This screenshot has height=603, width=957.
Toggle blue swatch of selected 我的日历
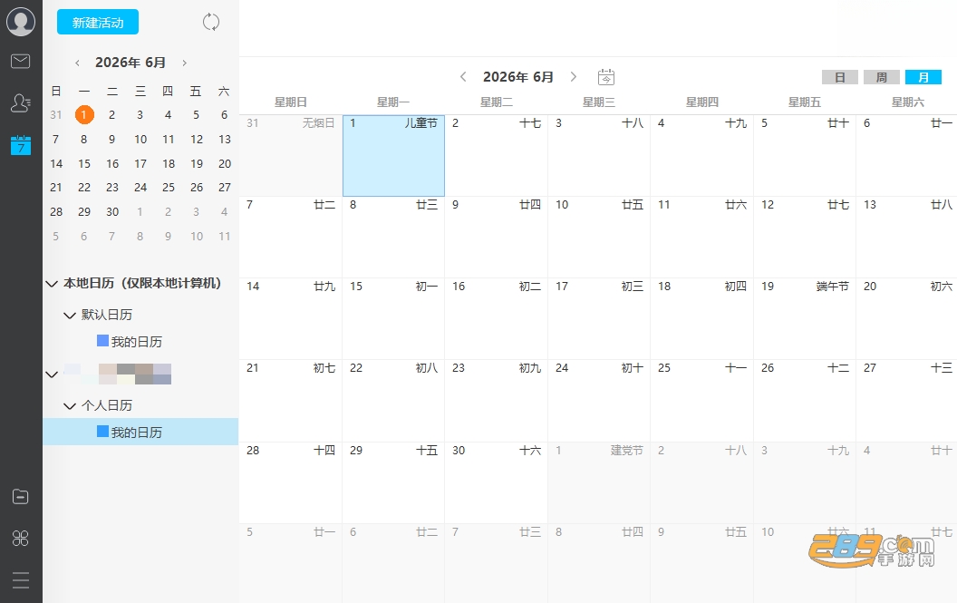pyautogui.click(x=102, y=432)
